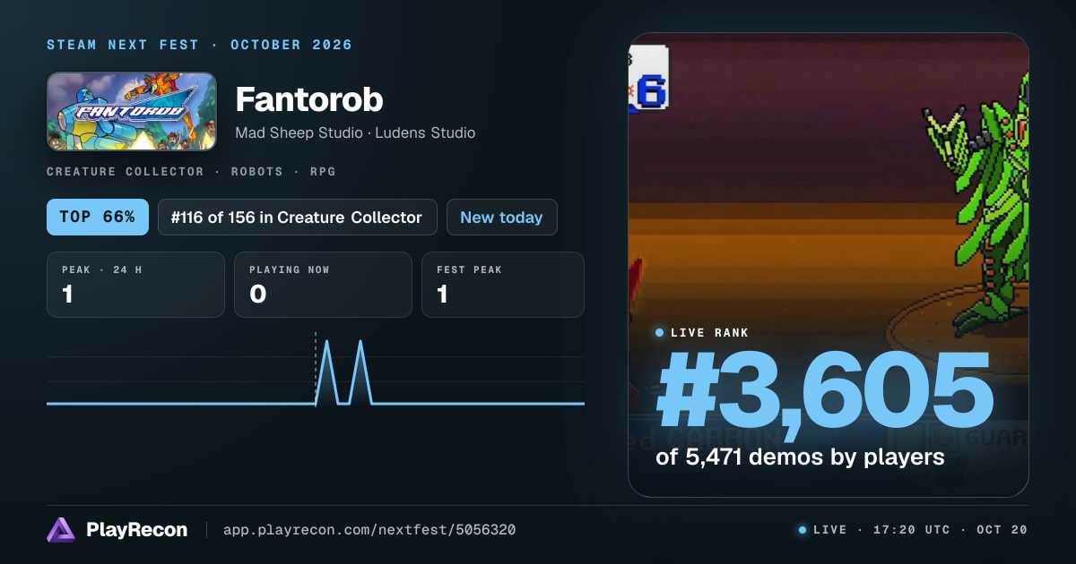Screen dimensions: 1076x564
Task: Select 'of 5,471 demos by players' text
Action: pos(800,457)
